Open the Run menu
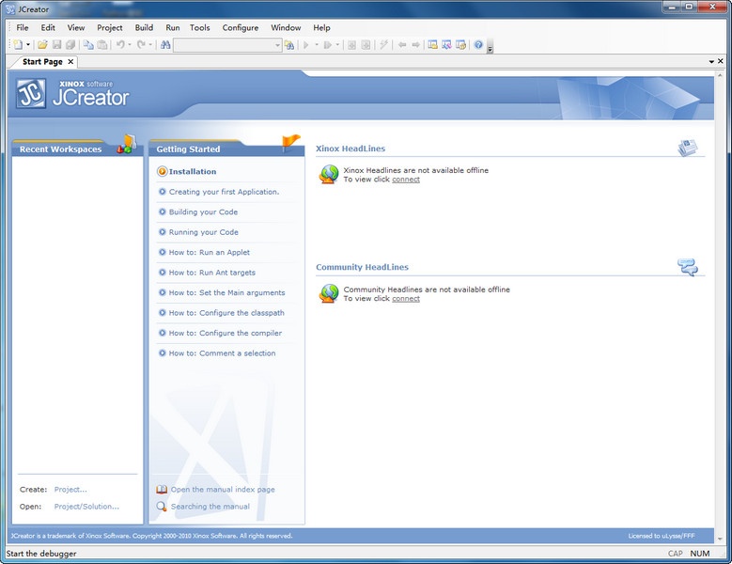 [173, 27]
